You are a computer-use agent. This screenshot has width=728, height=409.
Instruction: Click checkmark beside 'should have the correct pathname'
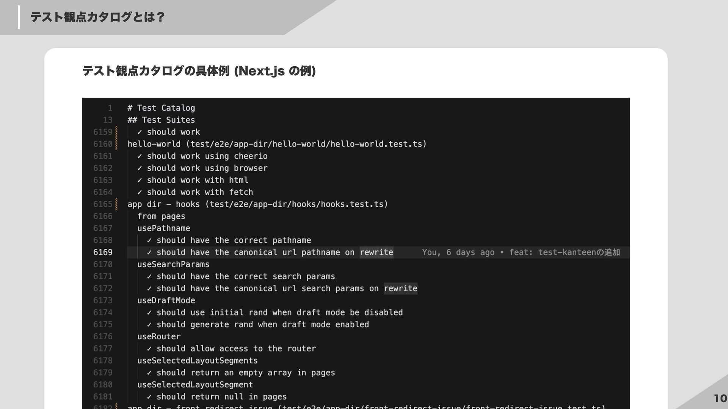(x=149, y=240)
